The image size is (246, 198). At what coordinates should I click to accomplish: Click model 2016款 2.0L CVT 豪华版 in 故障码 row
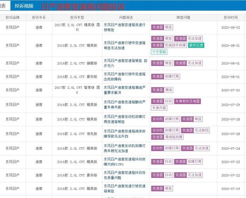click(x=77, y=77)
